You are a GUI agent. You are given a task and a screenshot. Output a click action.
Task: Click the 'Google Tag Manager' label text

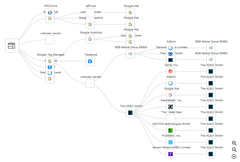[51, 55]
